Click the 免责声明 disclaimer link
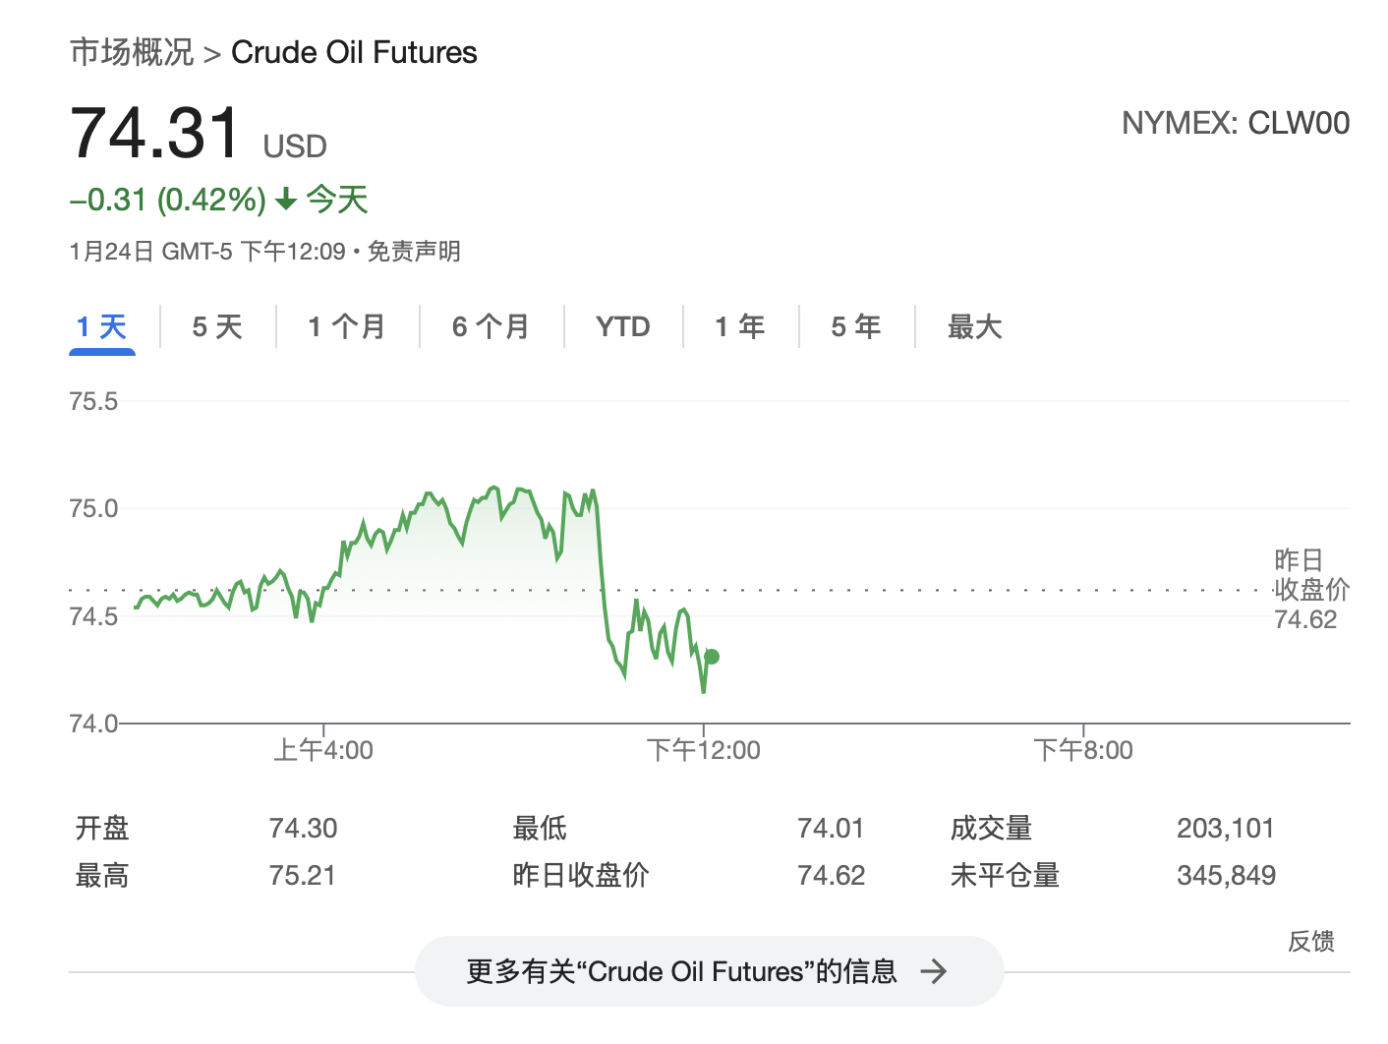Viewport: 1388px width, 1044px height. 414,252
